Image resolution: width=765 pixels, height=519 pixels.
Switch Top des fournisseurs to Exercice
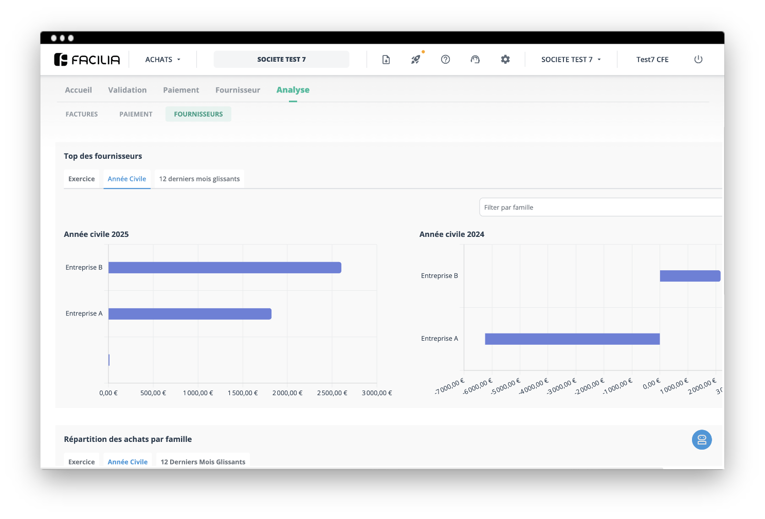pos(81,179)
